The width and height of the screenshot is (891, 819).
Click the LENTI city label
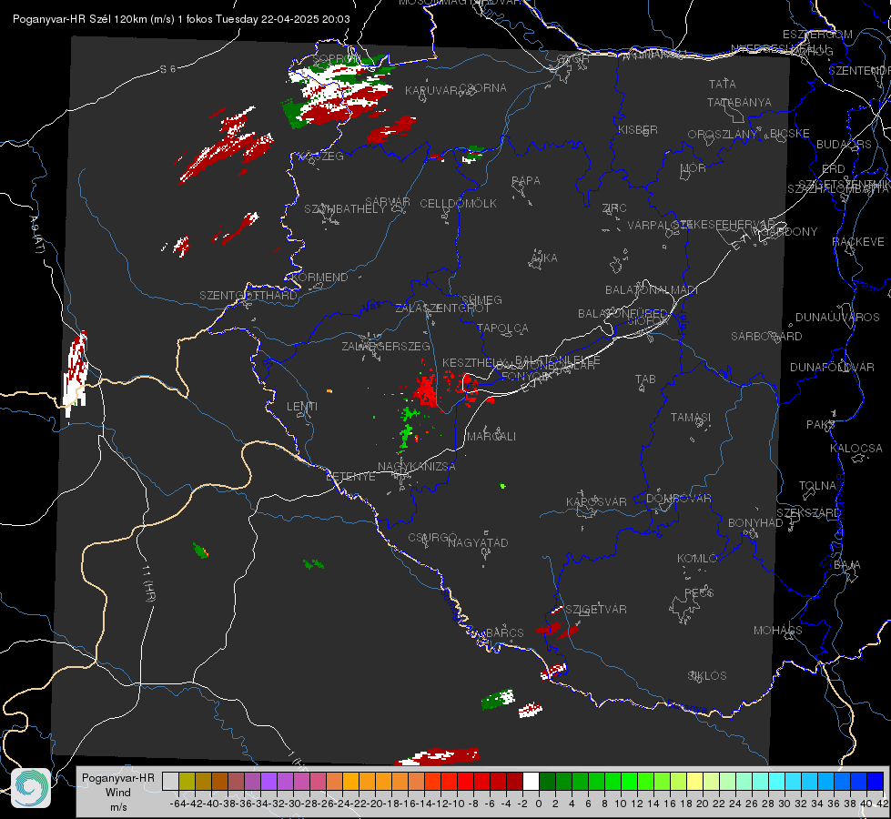coord(302,407)
